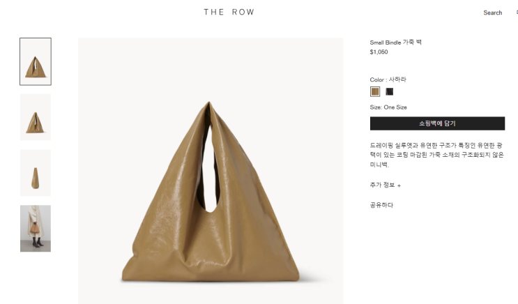
Task: Select the tan 사하라 color swatch
Action: (375, 91)
